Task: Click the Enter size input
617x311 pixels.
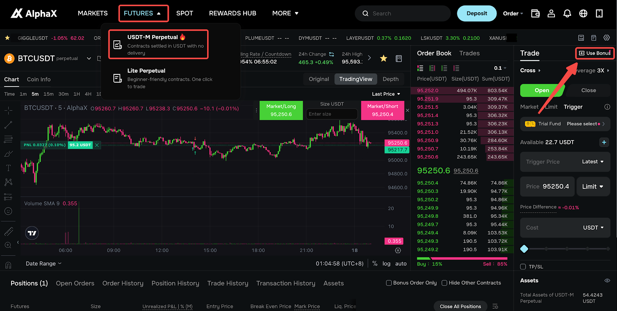Action: coord(332,114)
